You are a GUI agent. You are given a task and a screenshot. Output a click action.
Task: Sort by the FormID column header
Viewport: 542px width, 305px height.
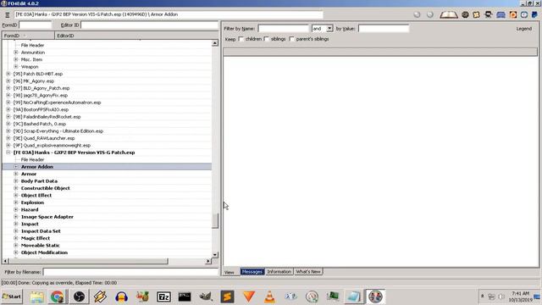28,36
